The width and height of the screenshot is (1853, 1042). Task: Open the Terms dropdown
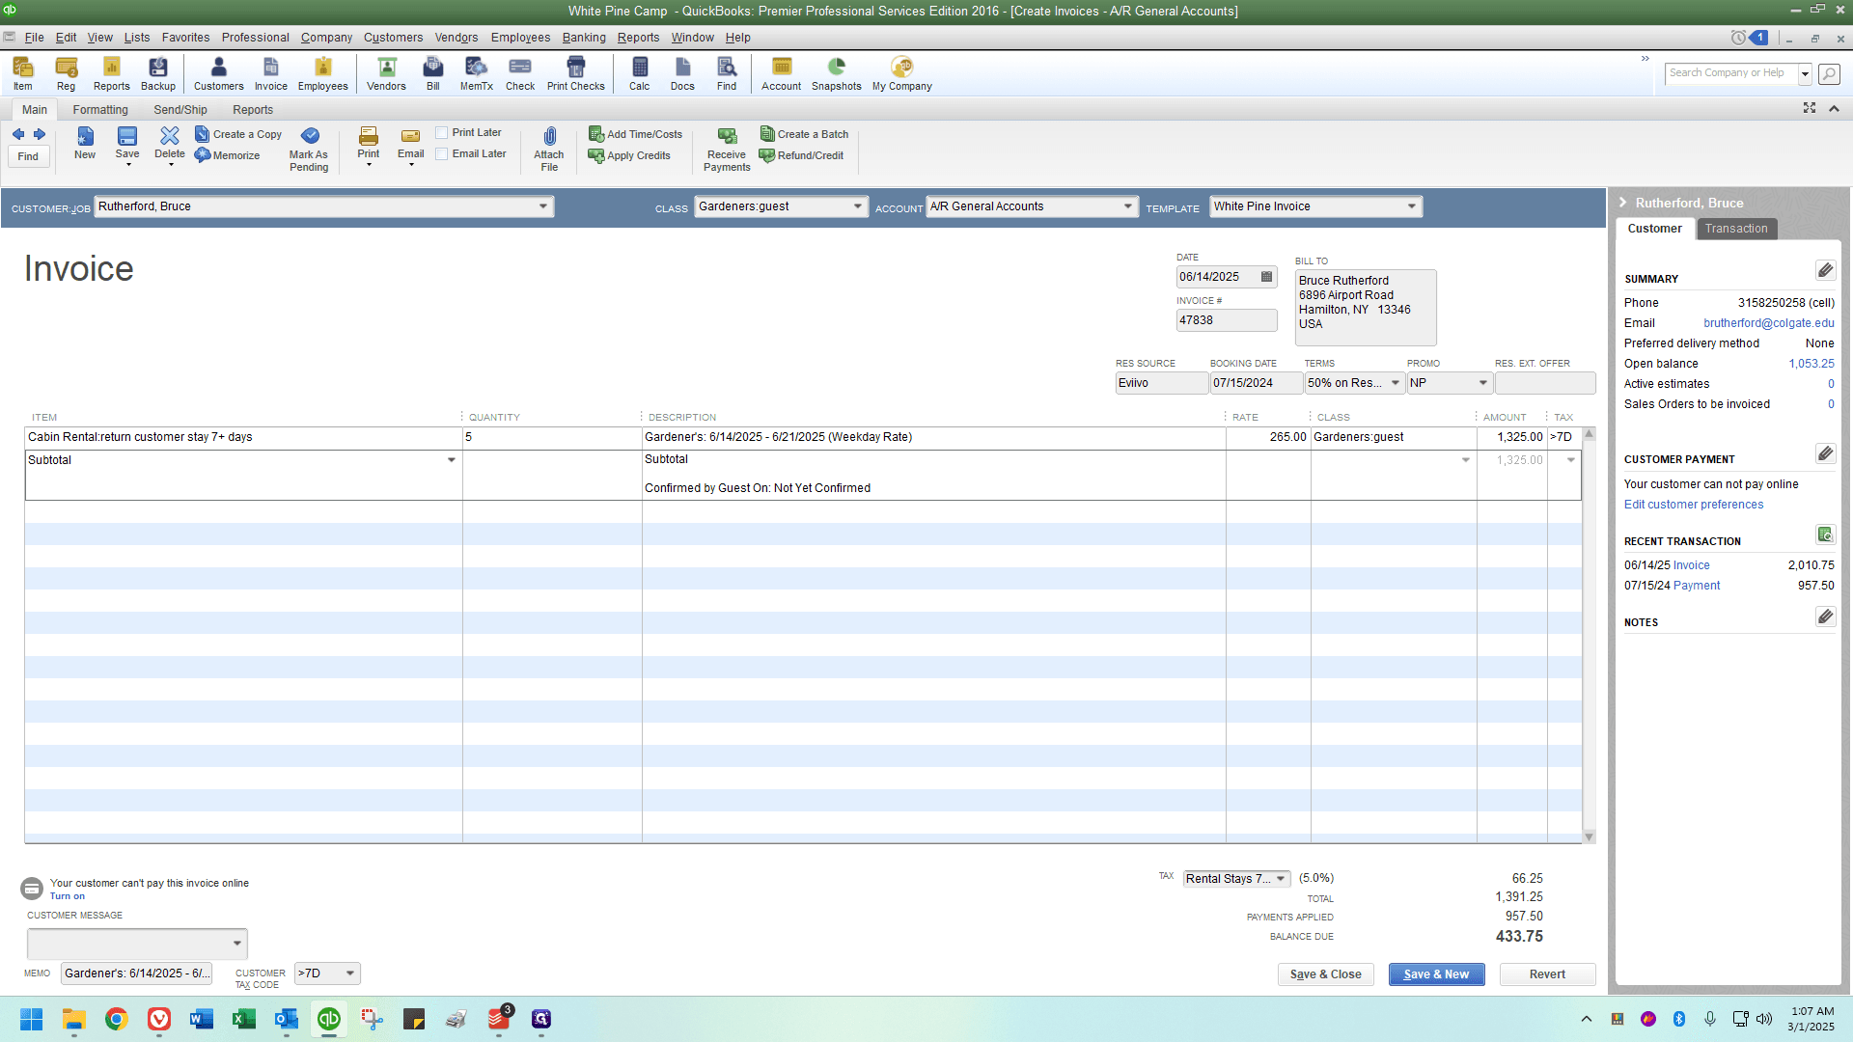(1396, 383)
